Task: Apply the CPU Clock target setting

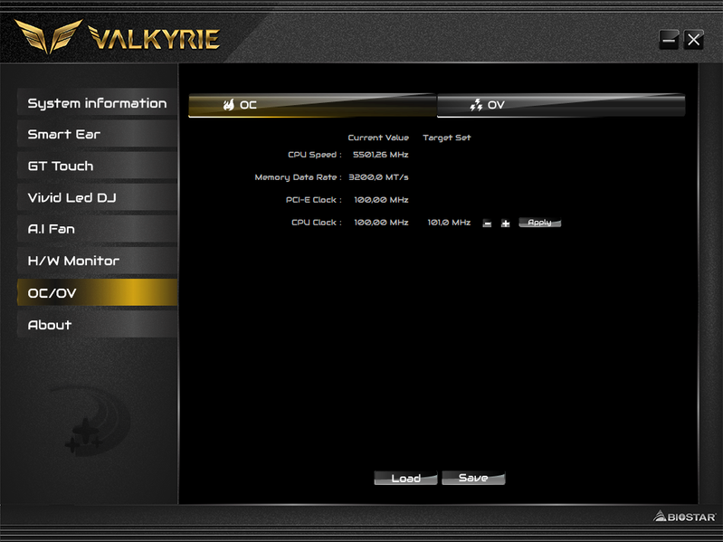Action: coord(540,223)
